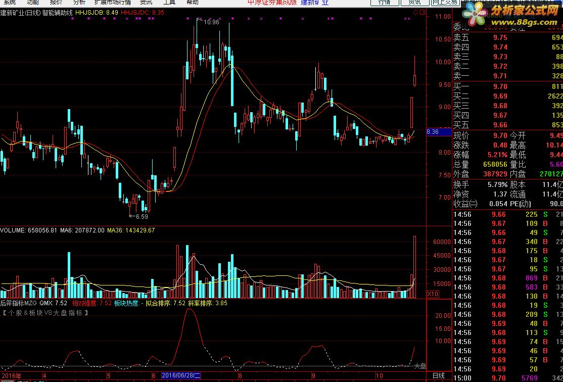Click the 现价 9.70 value
Image resolution: width=563 pixels, height=382 pixels.
[x=499, y=136]
